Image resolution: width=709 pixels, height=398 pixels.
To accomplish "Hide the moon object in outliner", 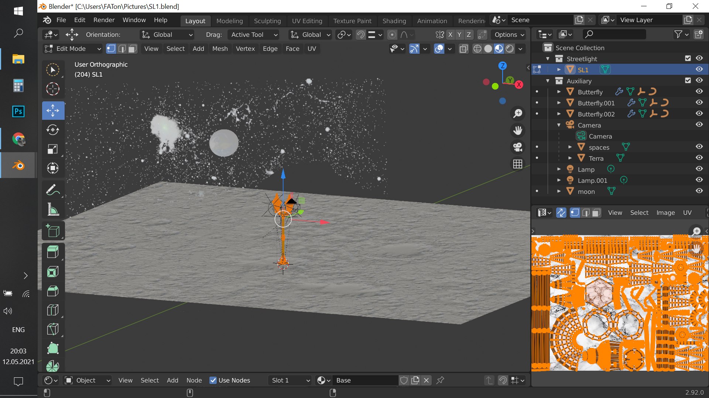I will [699, 191].
